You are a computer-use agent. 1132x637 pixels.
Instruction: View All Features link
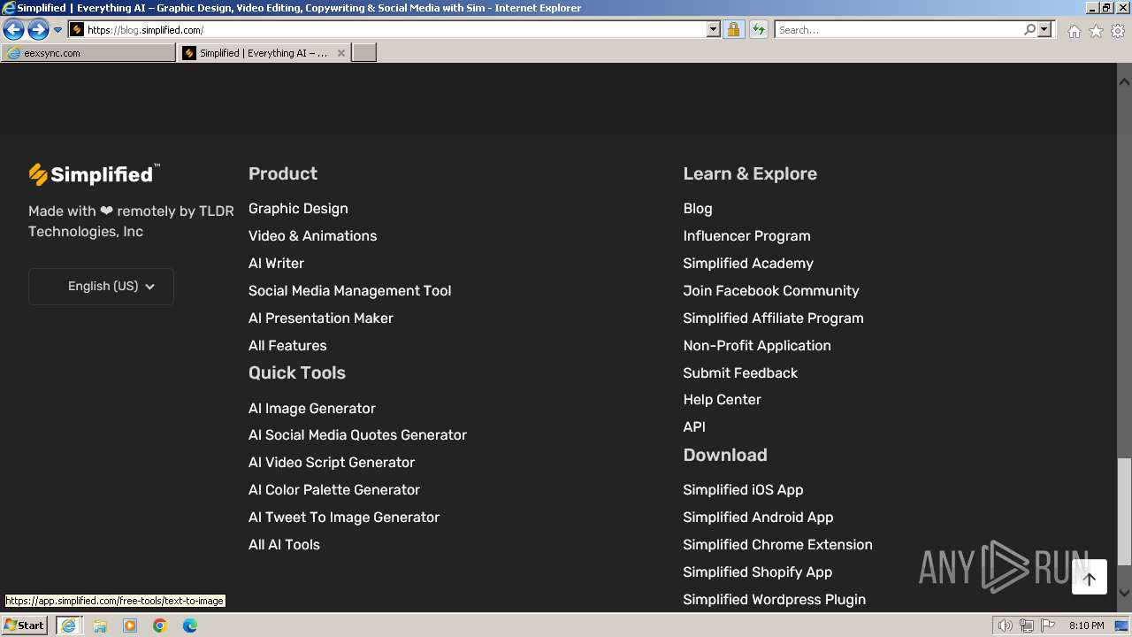287,346
